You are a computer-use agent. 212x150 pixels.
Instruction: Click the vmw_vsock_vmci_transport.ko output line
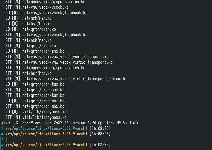pyautogui.click(x=57, y=57)
